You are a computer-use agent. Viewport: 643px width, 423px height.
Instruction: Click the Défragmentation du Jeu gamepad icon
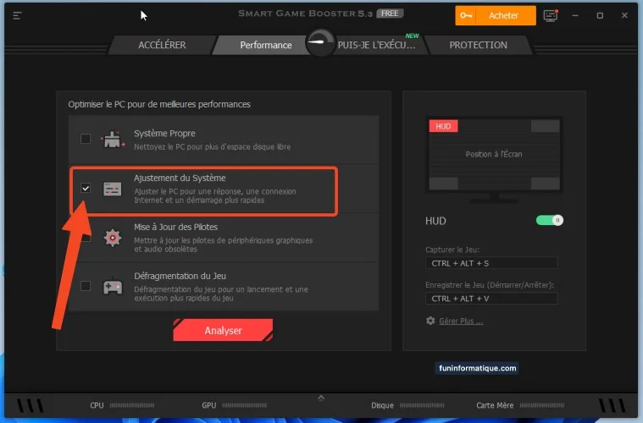pos(113,286)
